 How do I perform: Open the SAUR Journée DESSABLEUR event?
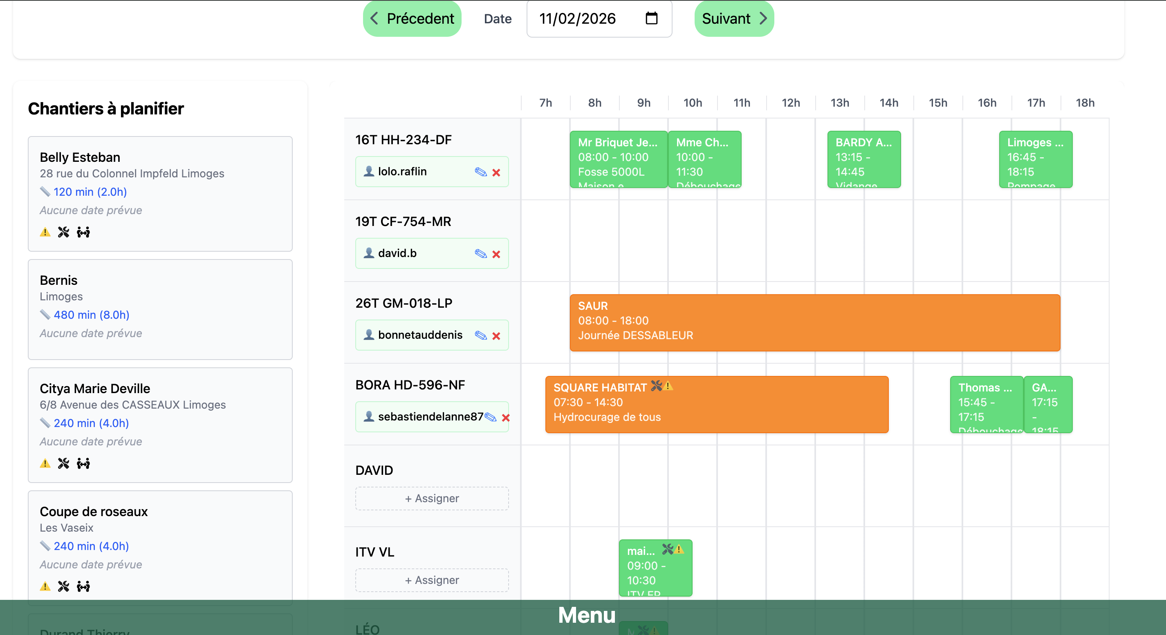coord(814,322)
